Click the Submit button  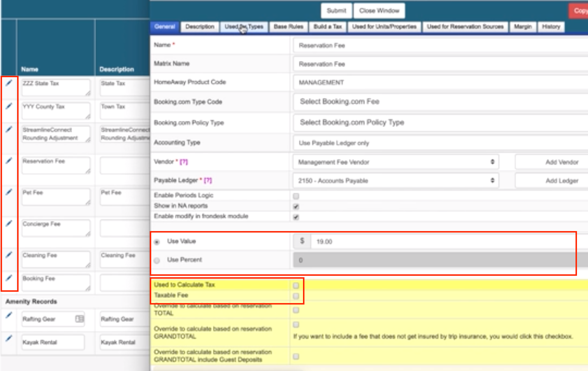(x=336, y=11)
